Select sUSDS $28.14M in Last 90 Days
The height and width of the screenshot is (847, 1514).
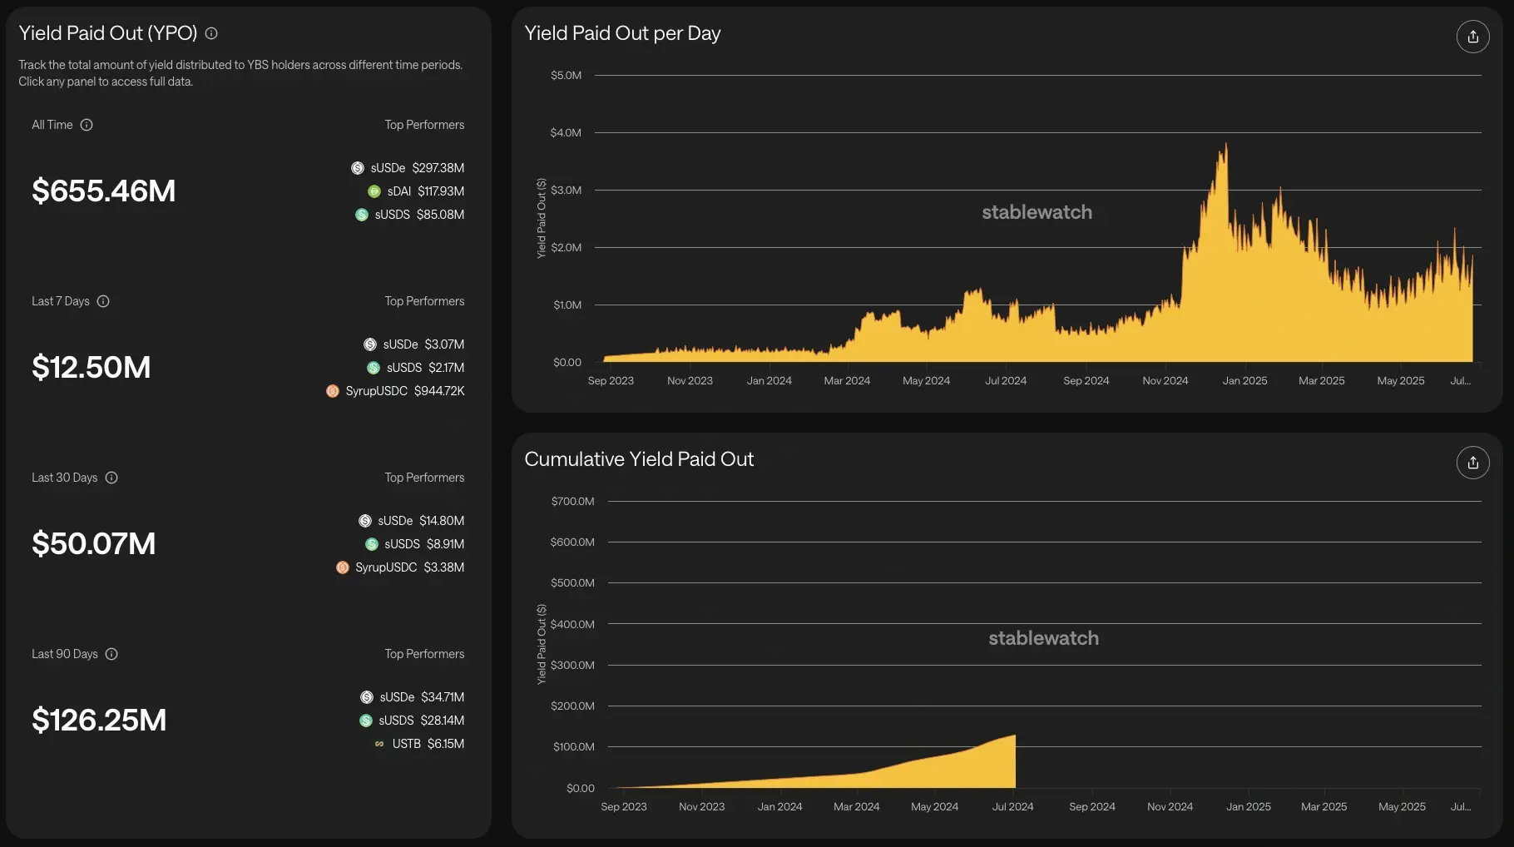point(412,721)
